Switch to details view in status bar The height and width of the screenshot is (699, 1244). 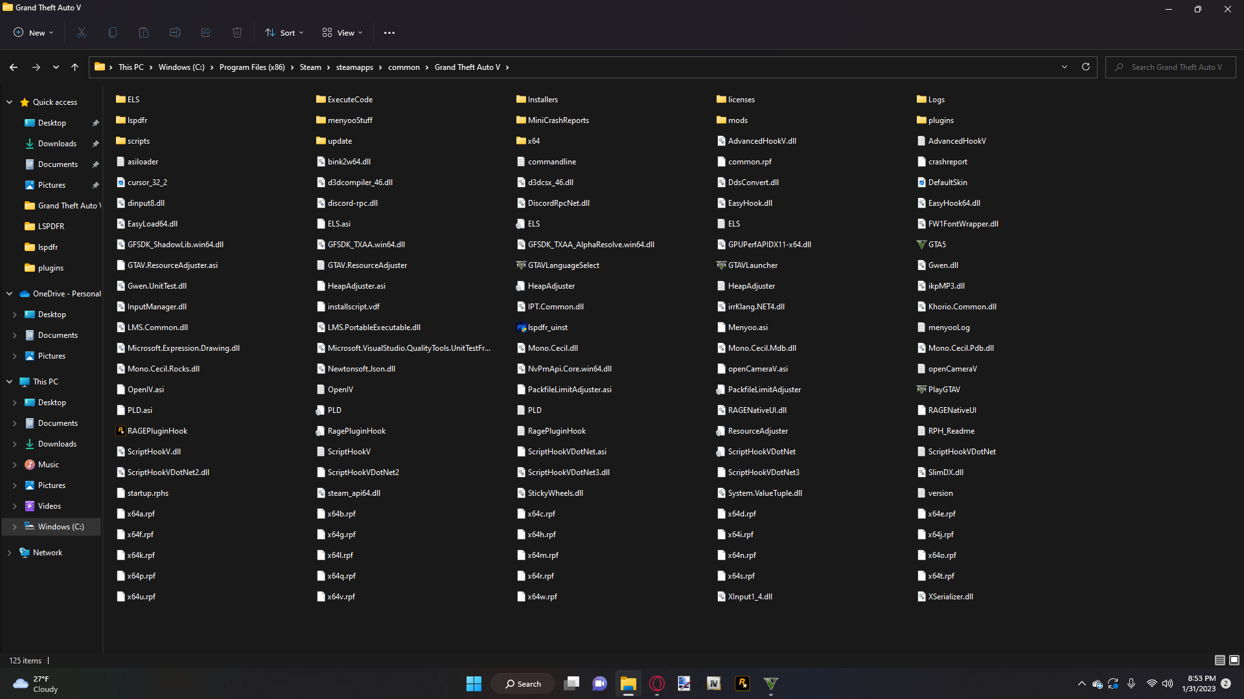click(x=1219, y=660)
